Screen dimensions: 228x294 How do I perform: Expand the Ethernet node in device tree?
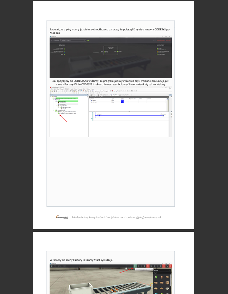[54, 110]
